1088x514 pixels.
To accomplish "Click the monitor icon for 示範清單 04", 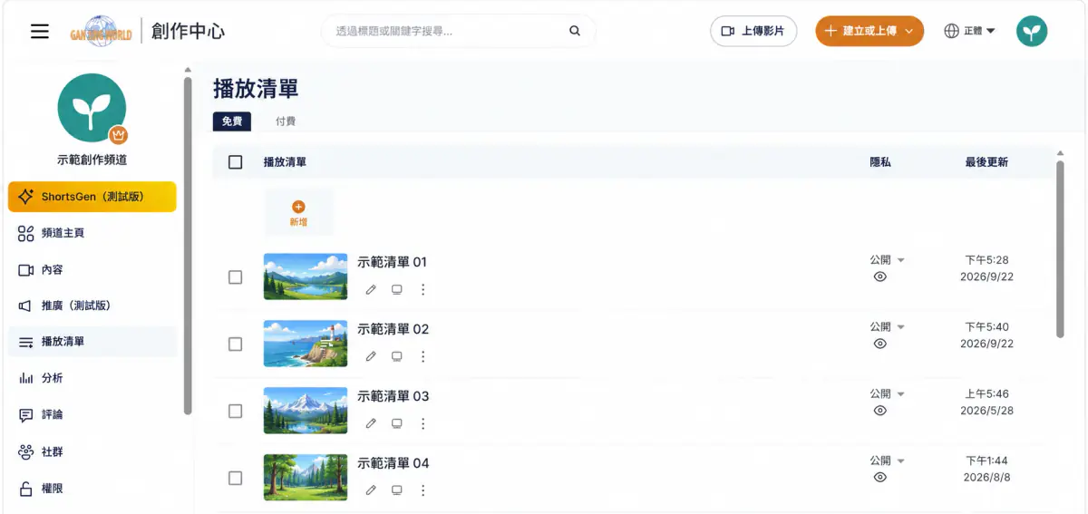I will pos(396,490).
